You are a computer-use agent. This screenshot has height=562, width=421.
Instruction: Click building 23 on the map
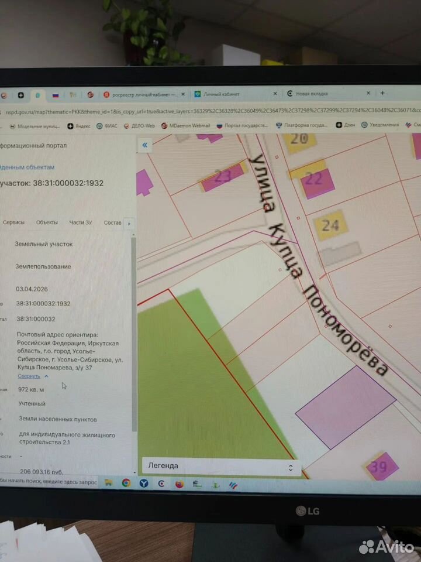tap(223, 176)
